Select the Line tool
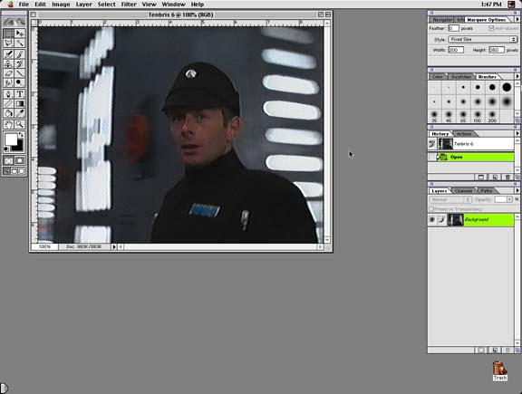 (x=20, y=73)
